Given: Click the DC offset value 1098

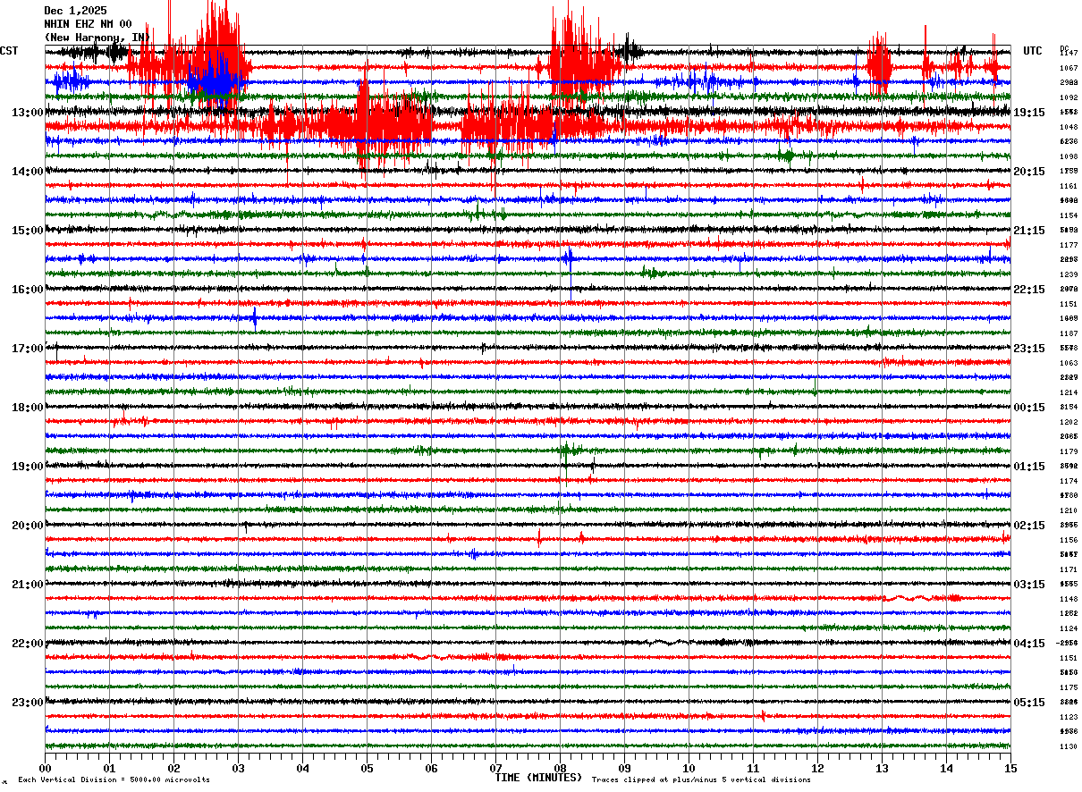Looking at the screenshot, I should (x=1069, y=156).
